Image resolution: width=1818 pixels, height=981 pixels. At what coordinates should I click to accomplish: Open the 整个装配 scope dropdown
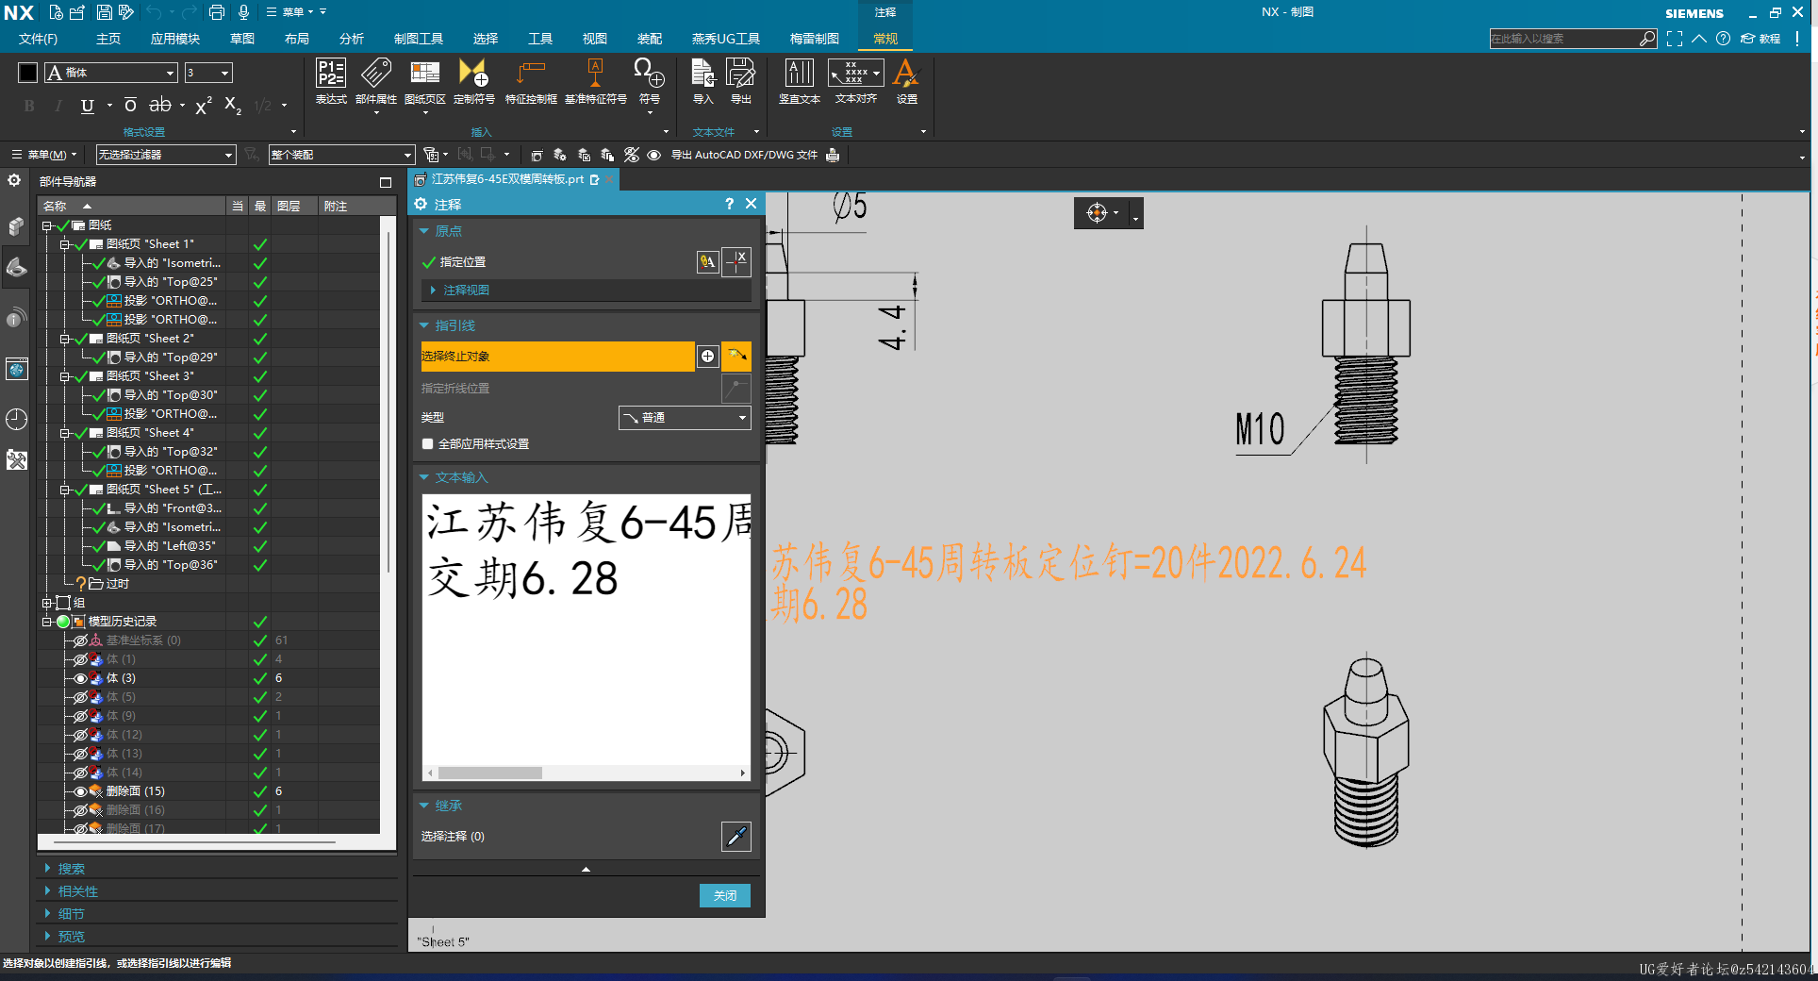[341, 155]
